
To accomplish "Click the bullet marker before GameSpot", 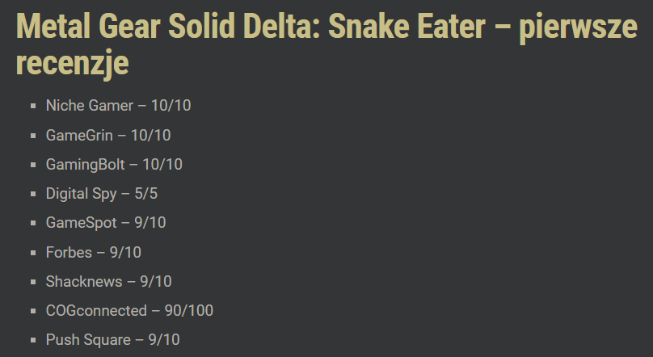I will [x=33, y=223].
